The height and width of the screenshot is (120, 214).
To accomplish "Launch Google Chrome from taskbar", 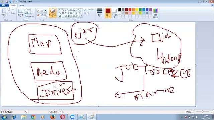I will [33, 117].
